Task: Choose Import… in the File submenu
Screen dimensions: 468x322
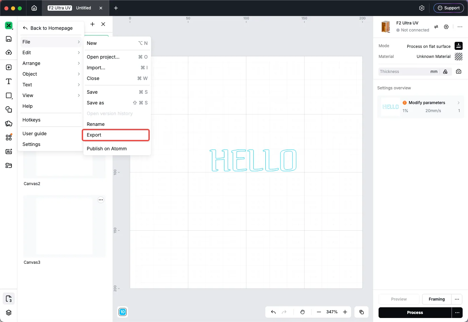Action: pyautogui.click(x=117, y=68)
